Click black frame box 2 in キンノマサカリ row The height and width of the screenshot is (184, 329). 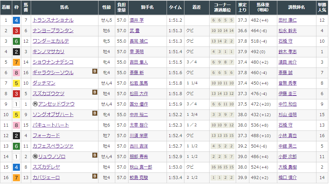[x=16, y=52]
